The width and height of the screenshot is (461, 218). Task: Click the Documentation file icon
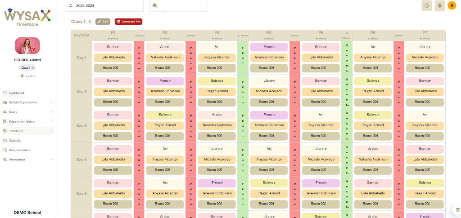click(5, 150)
